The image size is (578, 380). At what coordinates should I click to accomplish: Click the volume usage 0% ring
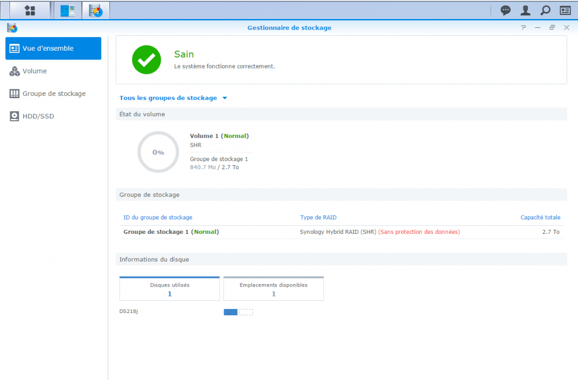pos(158,152)
